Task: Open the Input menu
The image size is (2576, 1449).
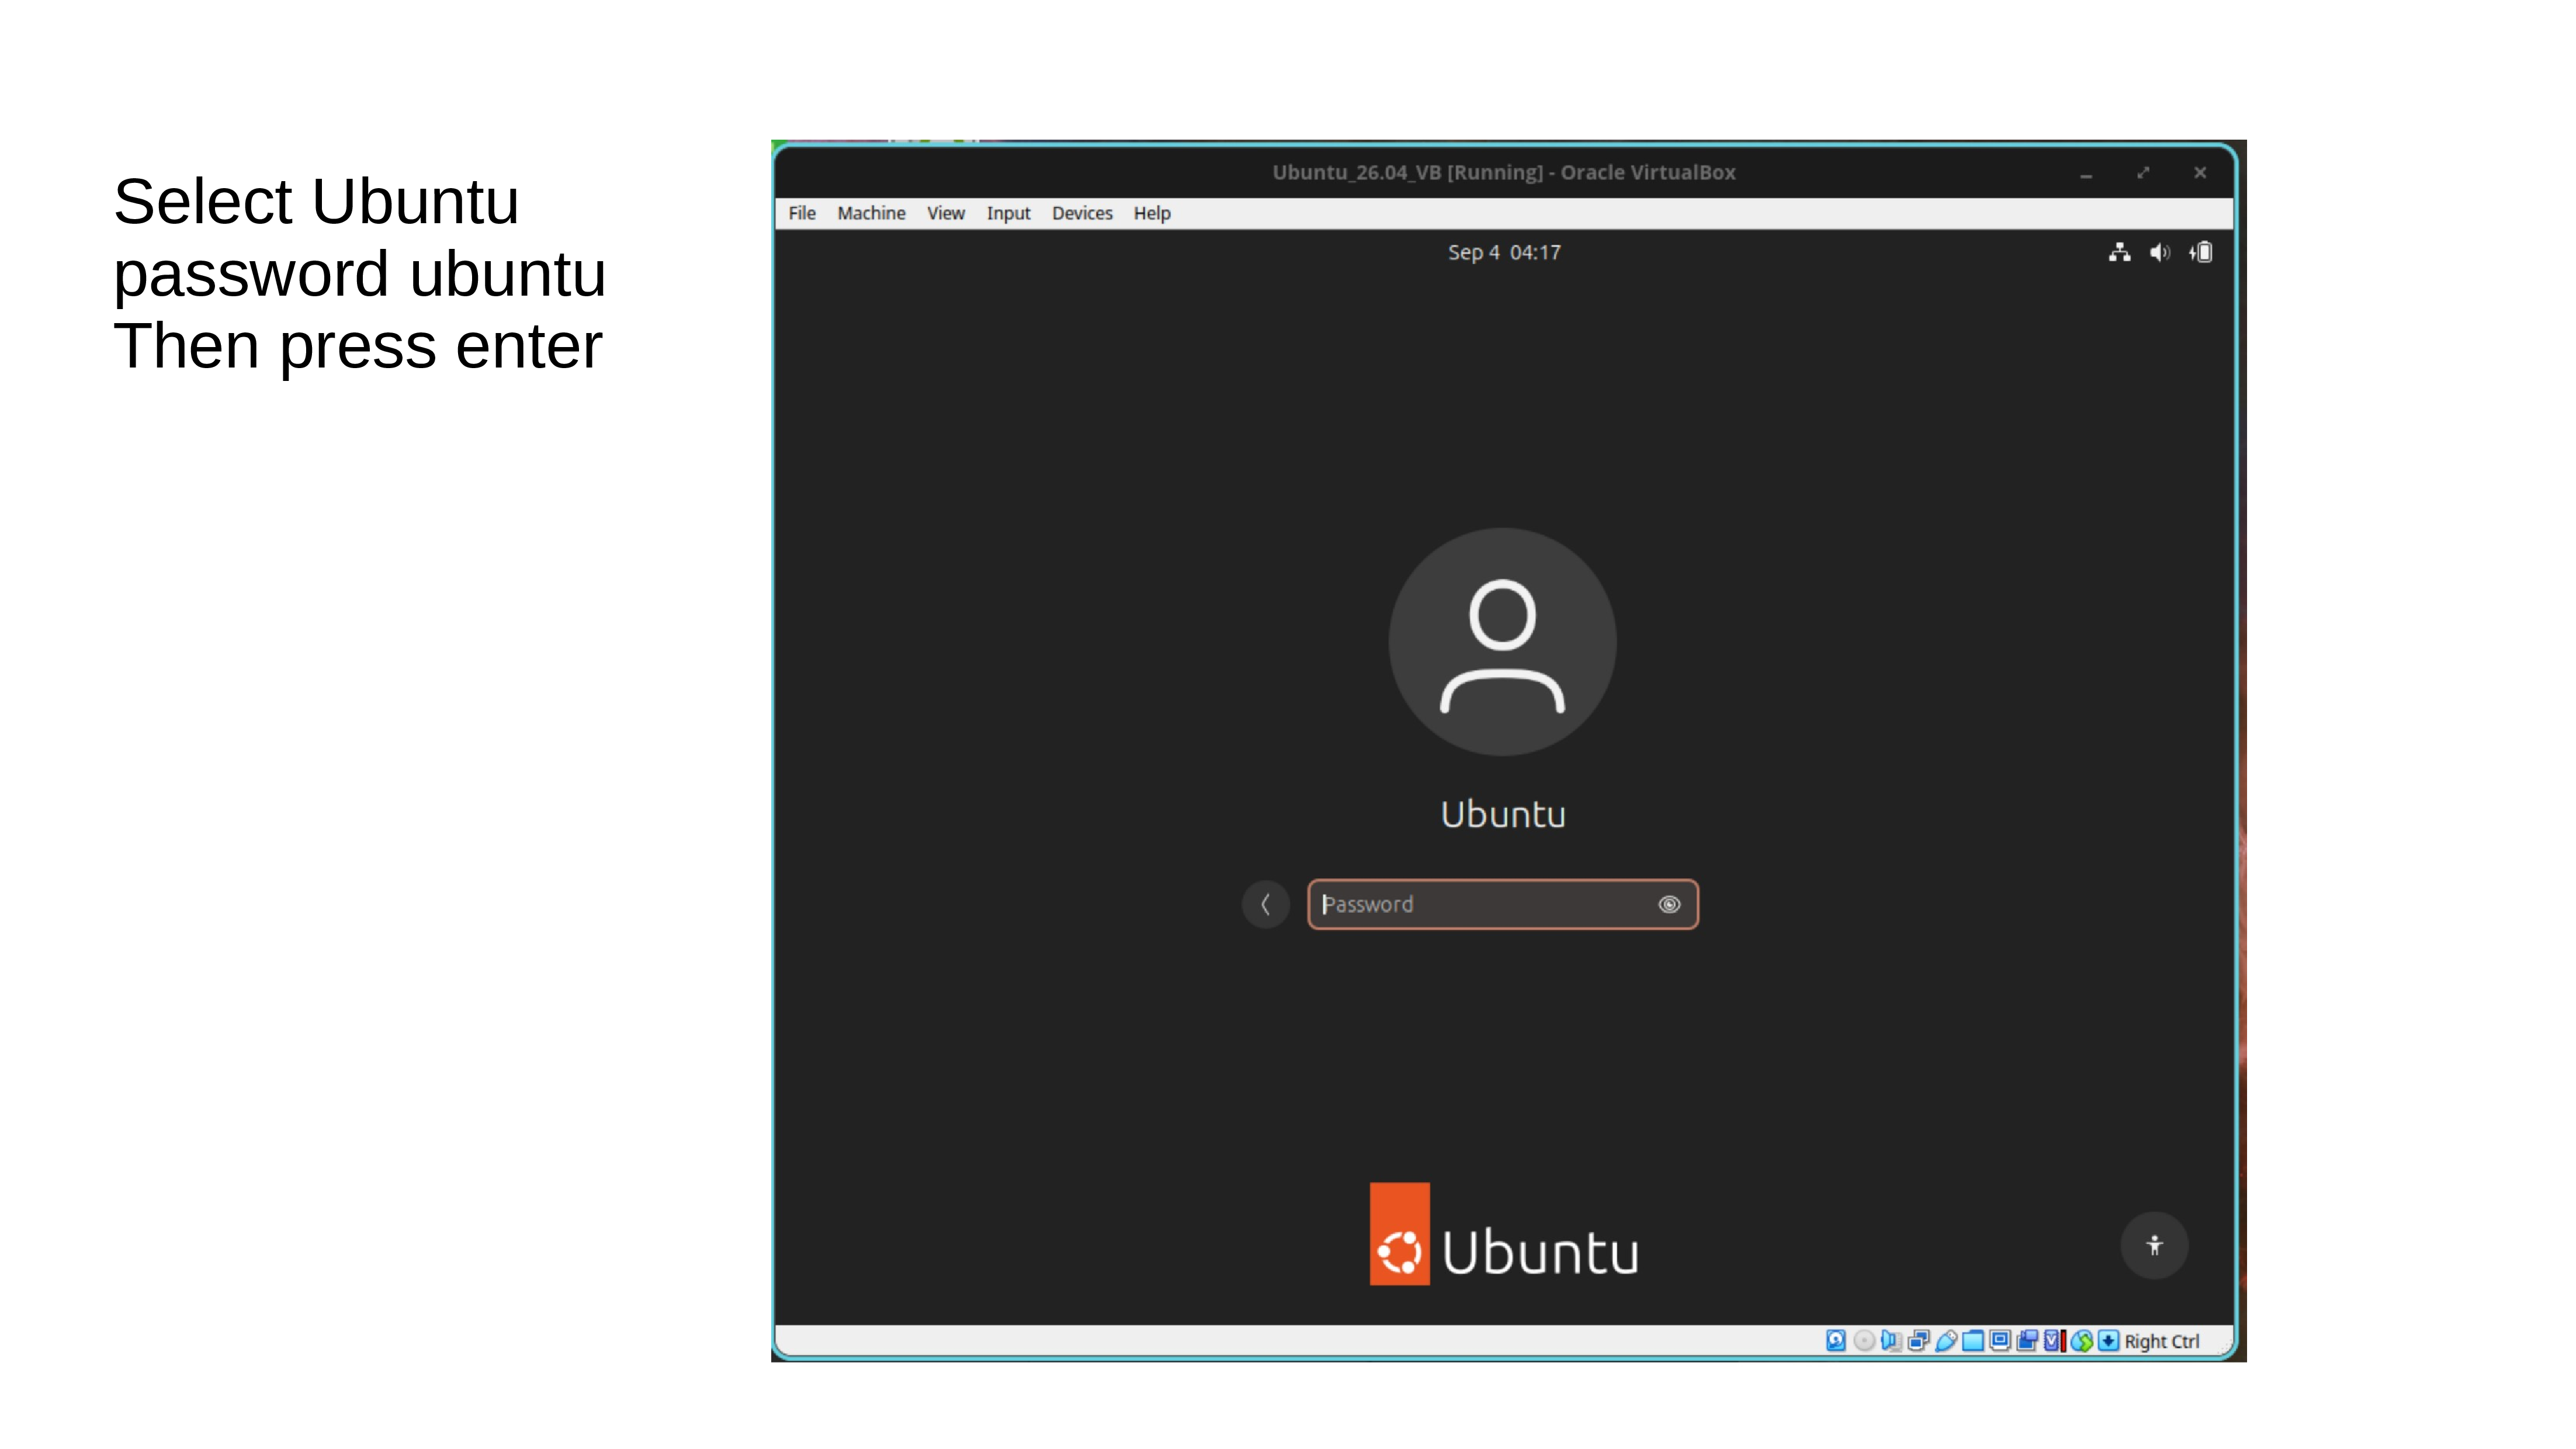Action: (x=1008, y=213)
